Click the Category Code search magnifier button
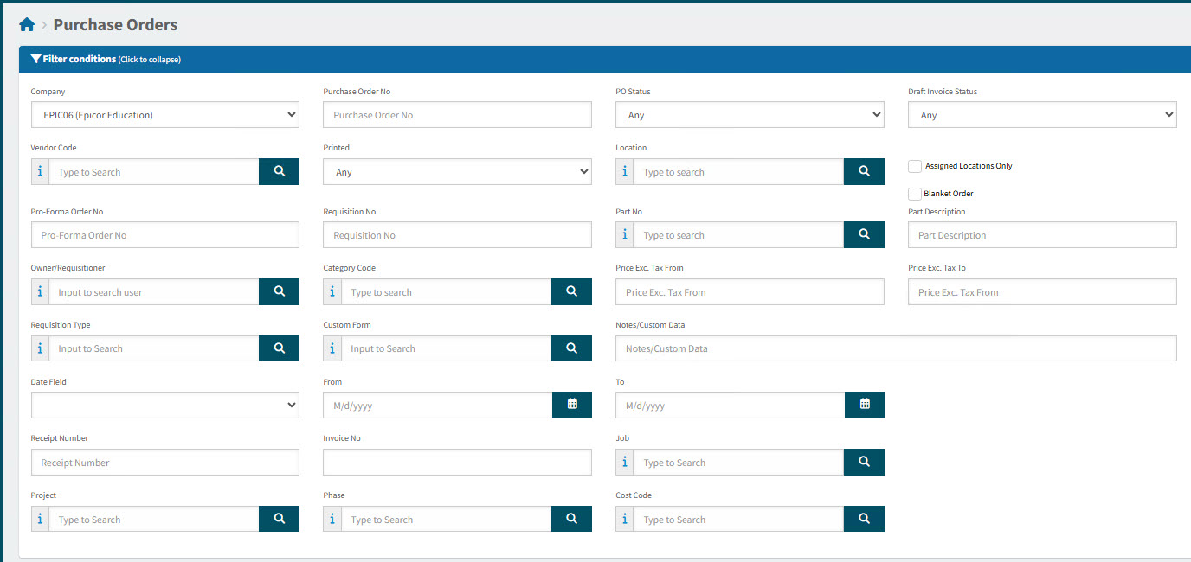This screenshot has height=562, width=1191. [x=571, y=292]
